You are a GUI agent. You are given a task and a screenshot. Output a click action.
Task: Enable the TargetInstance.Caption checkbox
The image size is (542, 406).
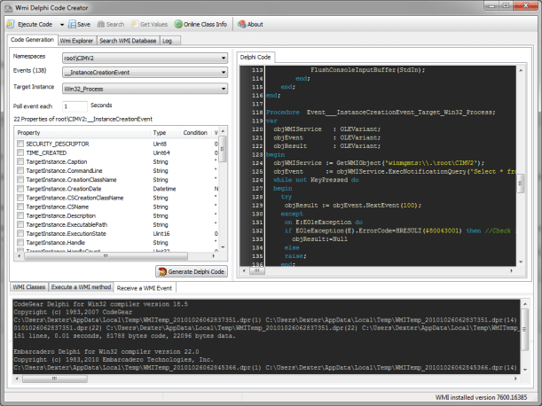pos(20,162)
